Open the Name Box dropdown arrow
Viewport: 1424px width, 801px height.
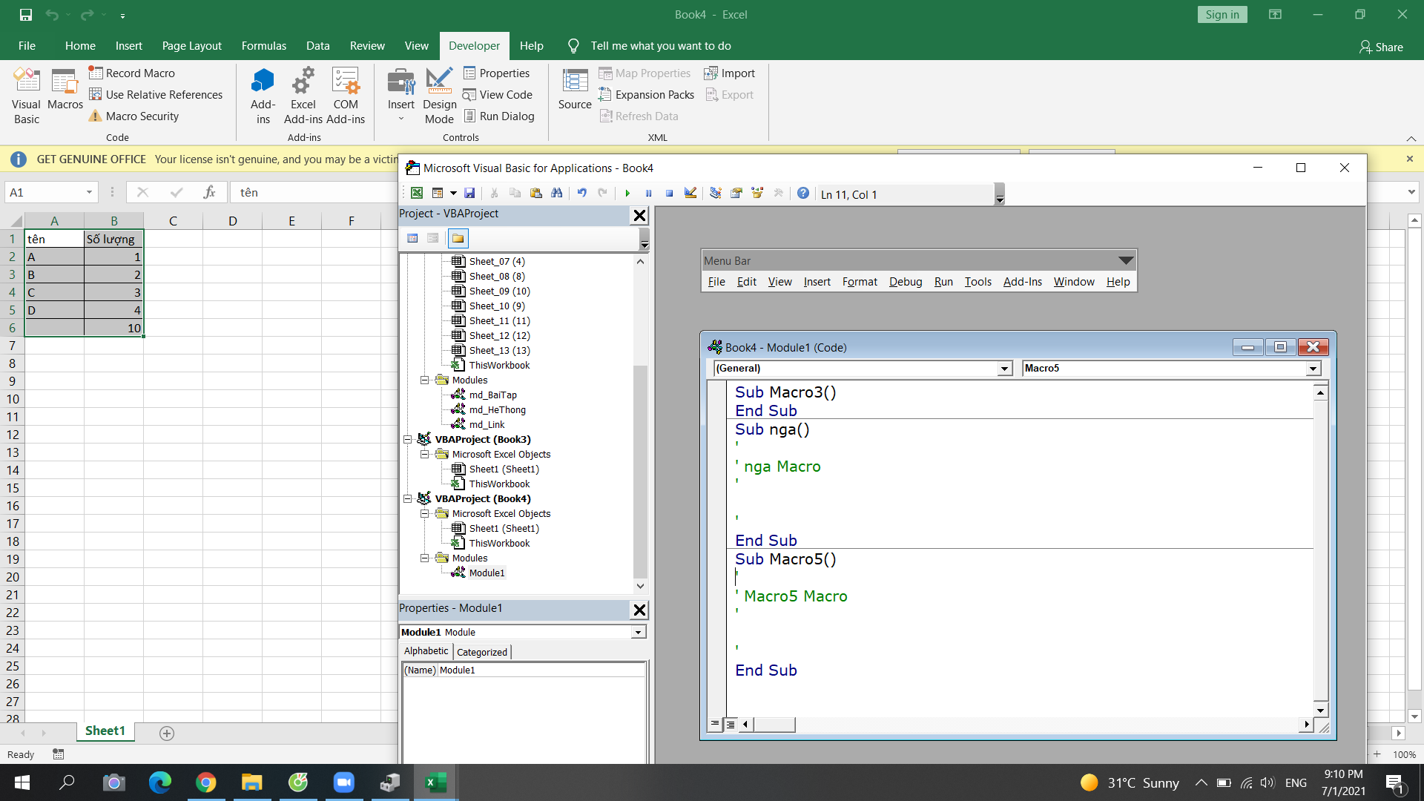(89, 192)
